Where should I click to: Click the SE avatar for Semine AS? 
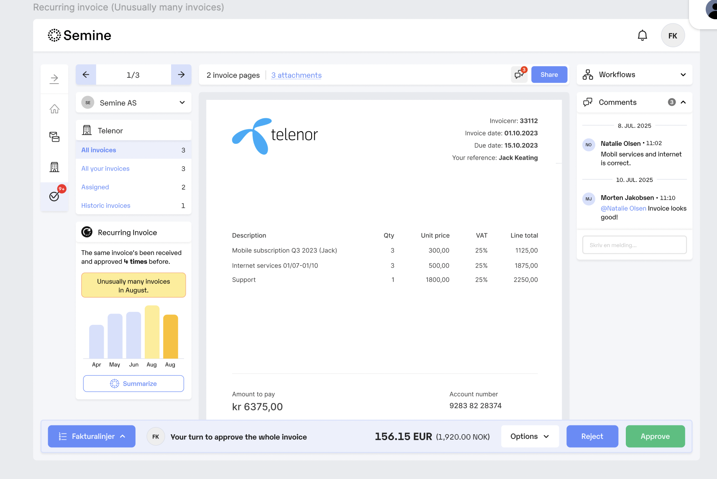click(88, 102)
